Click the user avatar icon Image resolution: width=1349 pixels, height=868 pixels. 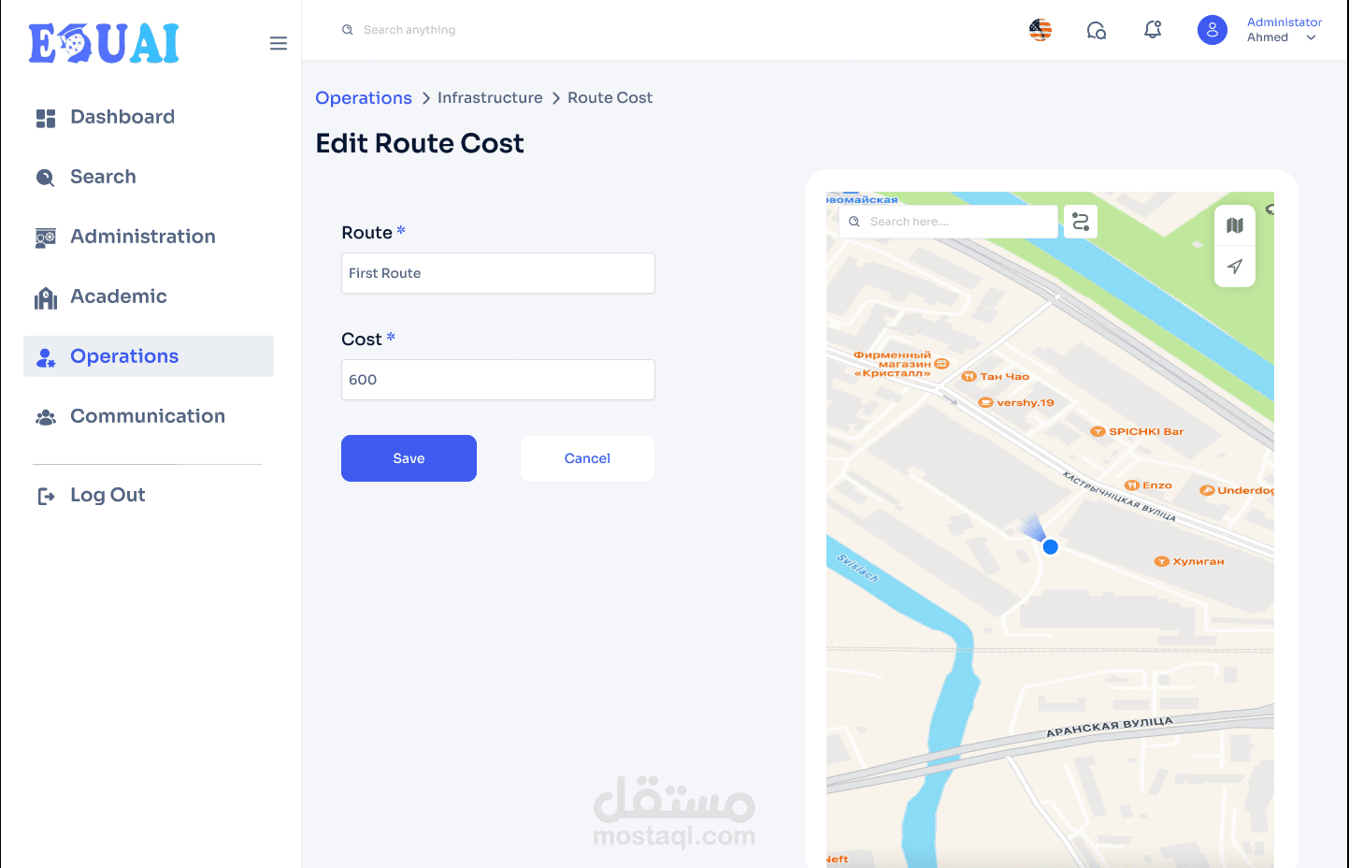pos(1213,30)
